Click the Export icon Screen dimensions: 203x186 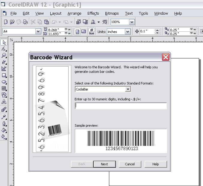coord(85,22)
